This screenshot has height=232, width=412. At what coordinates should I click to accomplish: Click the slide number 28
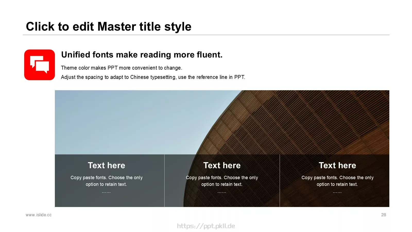[384, 215]
